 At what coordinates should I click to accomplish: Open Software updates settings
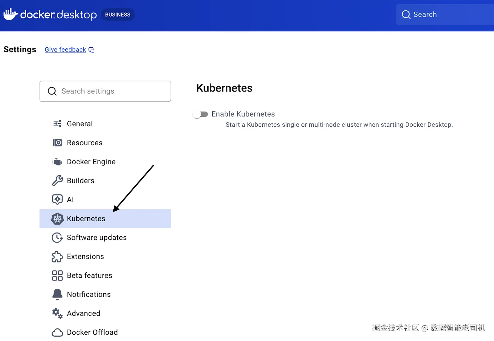coord(105,238)
